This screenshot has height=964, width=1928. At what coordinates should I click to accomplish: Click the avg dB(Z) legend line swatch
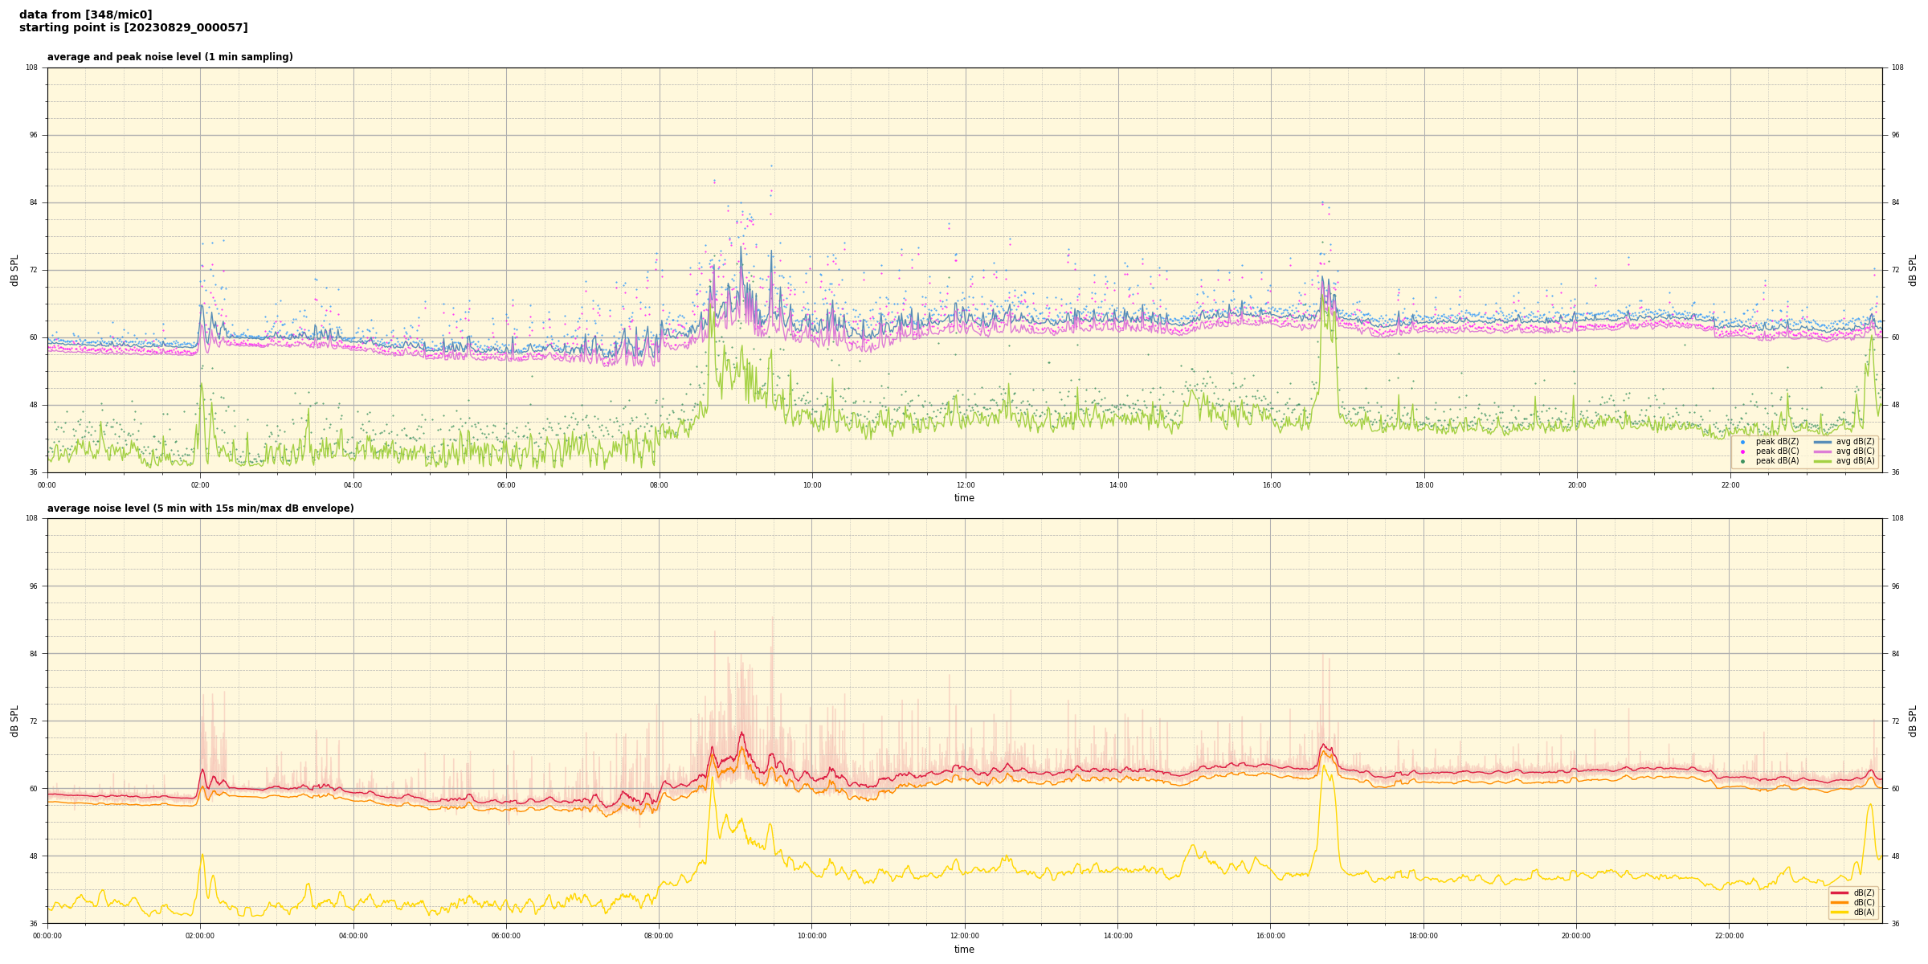1823,442
